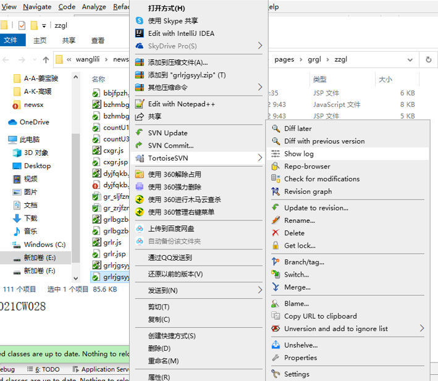Click the checkmark Properties icon in Explorer title bar
The width and height of the screenshot is (438, 381).
pos(22,25)
